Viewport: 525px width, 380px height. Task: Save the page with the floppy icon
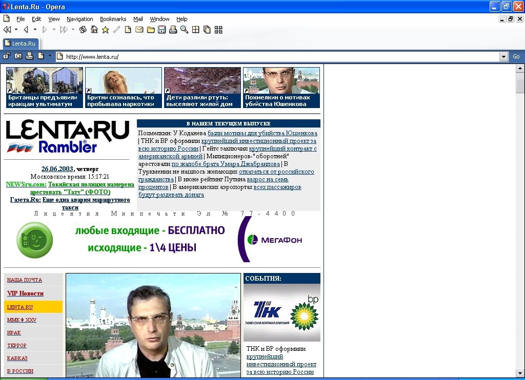tap(161, 30)
